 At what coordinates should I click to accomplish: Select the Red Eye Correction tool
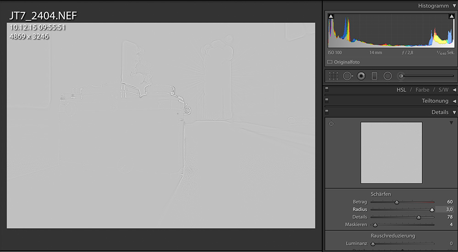(361, 76)
